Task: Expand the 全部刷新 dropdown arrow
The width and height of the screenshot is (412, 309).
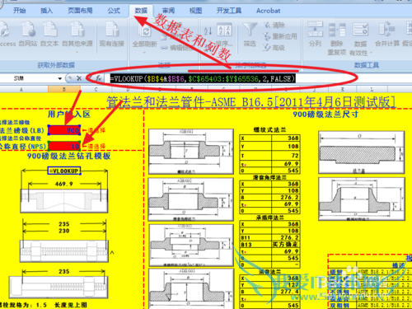Action: point(144,52)
